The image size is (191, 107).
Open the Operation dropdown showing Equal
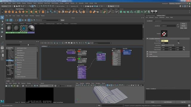point(167,45)
